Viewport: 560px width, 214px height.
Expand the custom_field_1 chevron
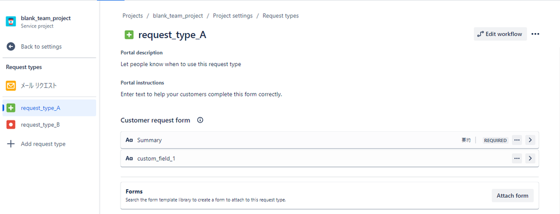point(530,159)
